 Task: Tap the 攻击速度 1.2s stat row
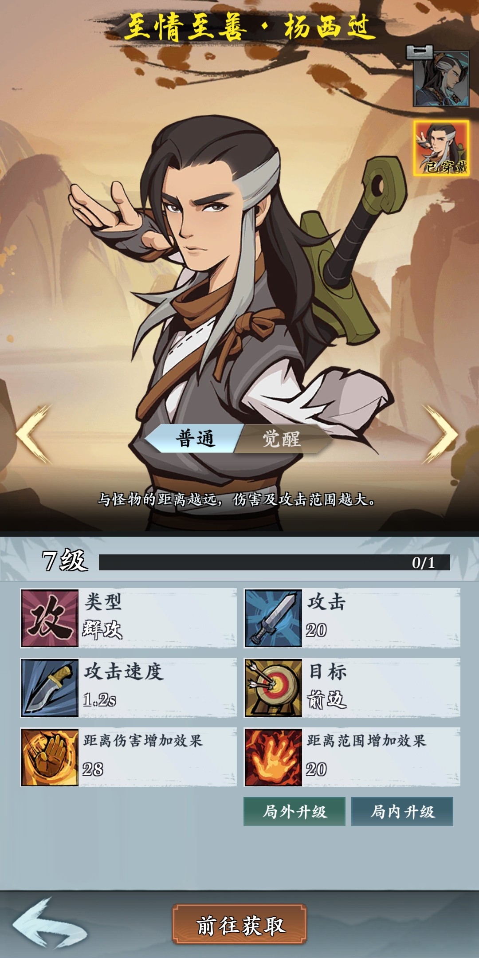(129, 687)
